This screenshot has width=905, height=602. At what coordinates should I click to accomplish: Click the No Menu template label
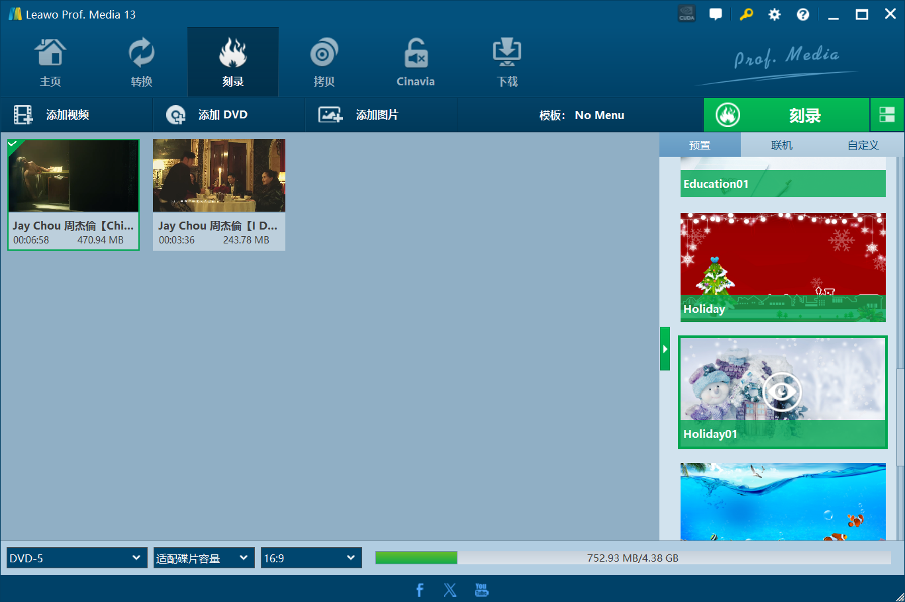tap(599, 115)
